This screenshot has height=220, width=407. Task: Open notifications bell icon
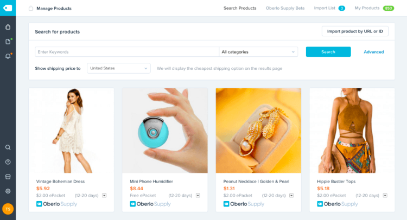(x=8, y=56)
